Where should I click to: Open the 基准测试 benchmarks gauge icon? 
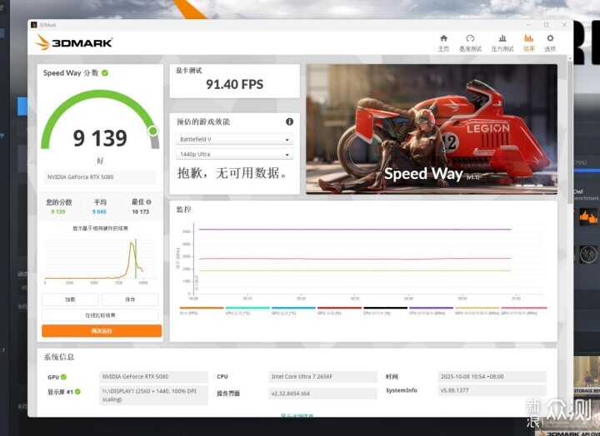click(x=470, y=38)
